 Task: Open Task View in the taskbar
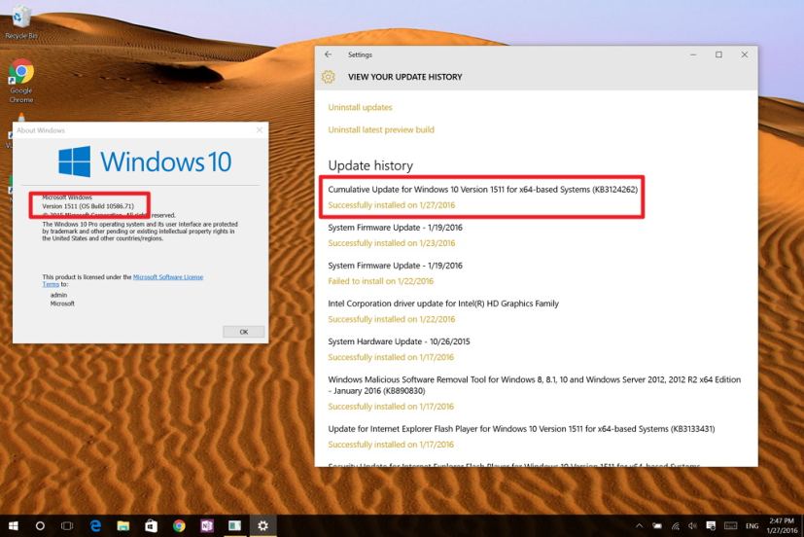(67, 525)
